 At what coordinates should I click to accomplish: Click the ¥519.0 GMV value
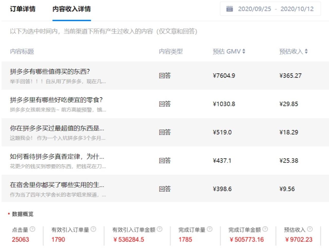click(x=222, y=132)
